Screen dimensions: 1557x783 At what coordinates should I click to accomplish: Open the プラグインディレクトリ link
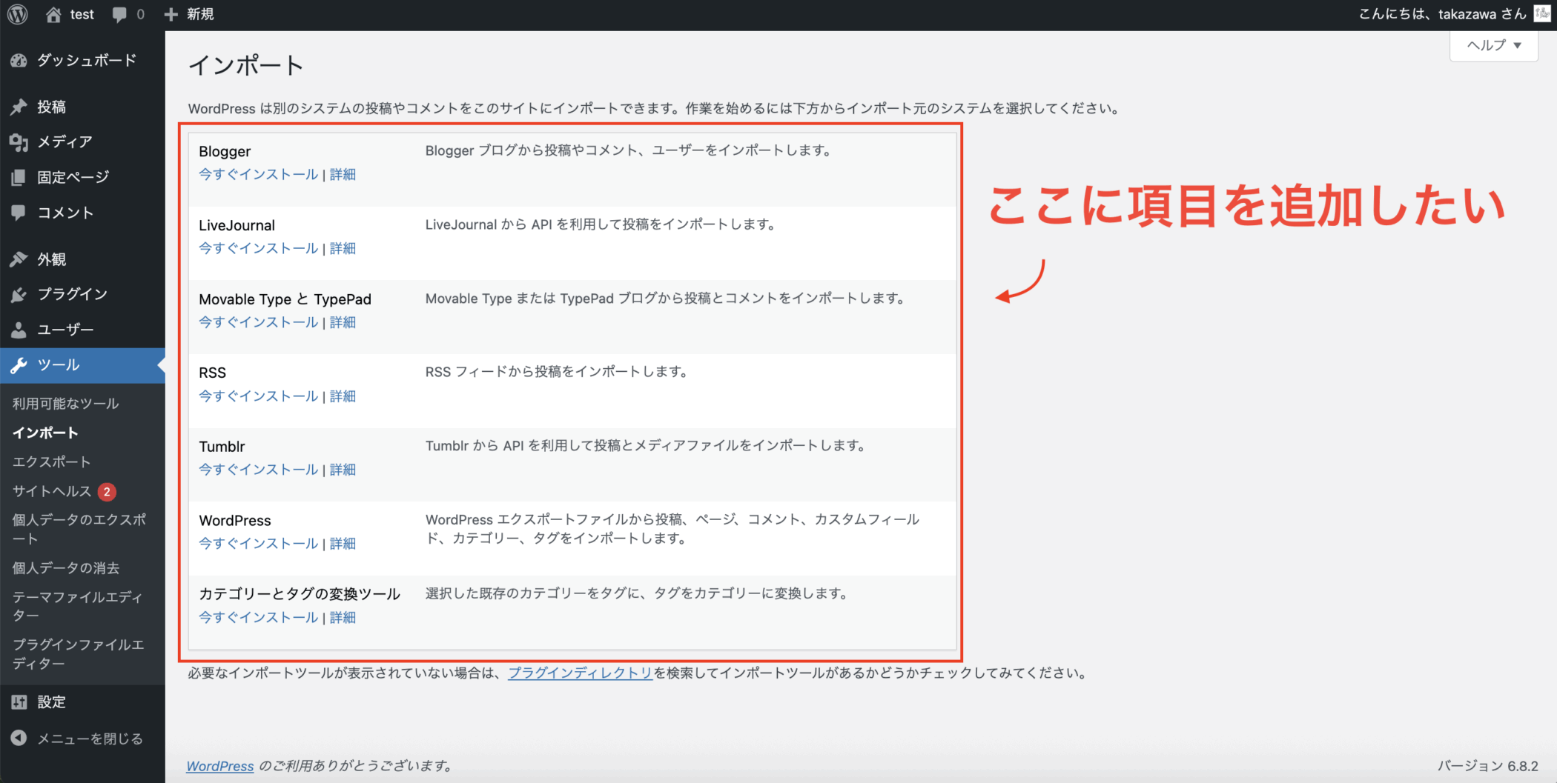point(580,673)
